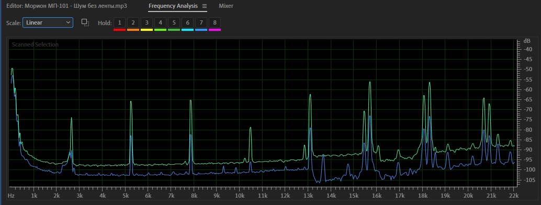
Task: Click the dB unit label atop the scale
Action: point(527,41)
